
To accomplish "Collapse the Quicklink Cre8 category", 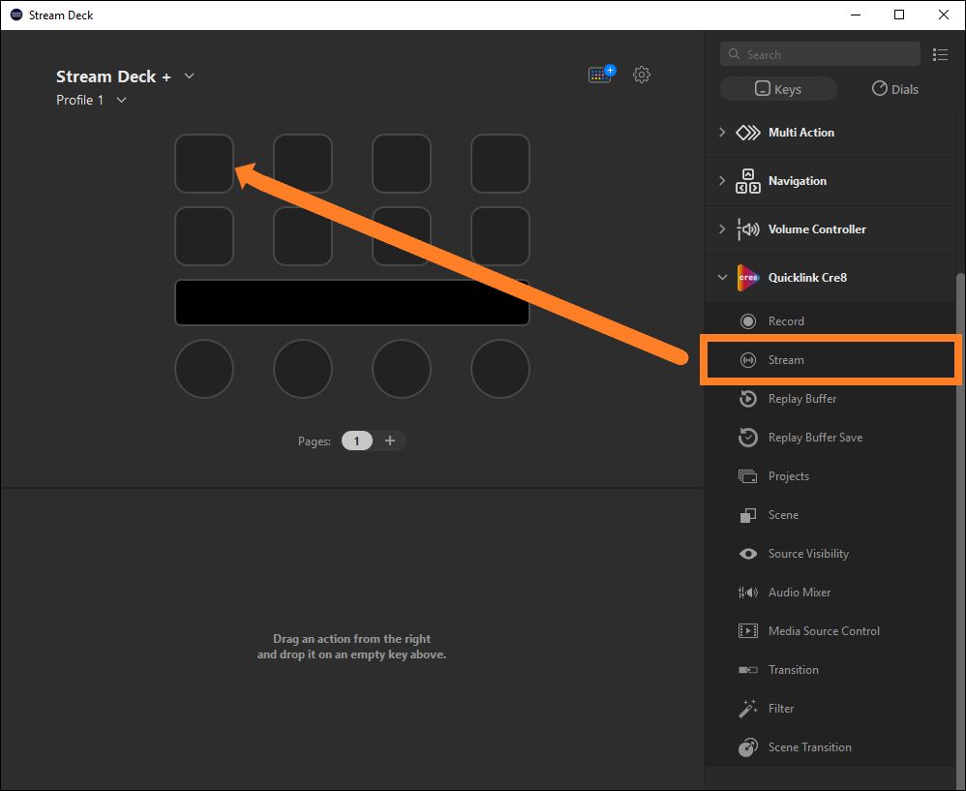I will click(722, 277).
